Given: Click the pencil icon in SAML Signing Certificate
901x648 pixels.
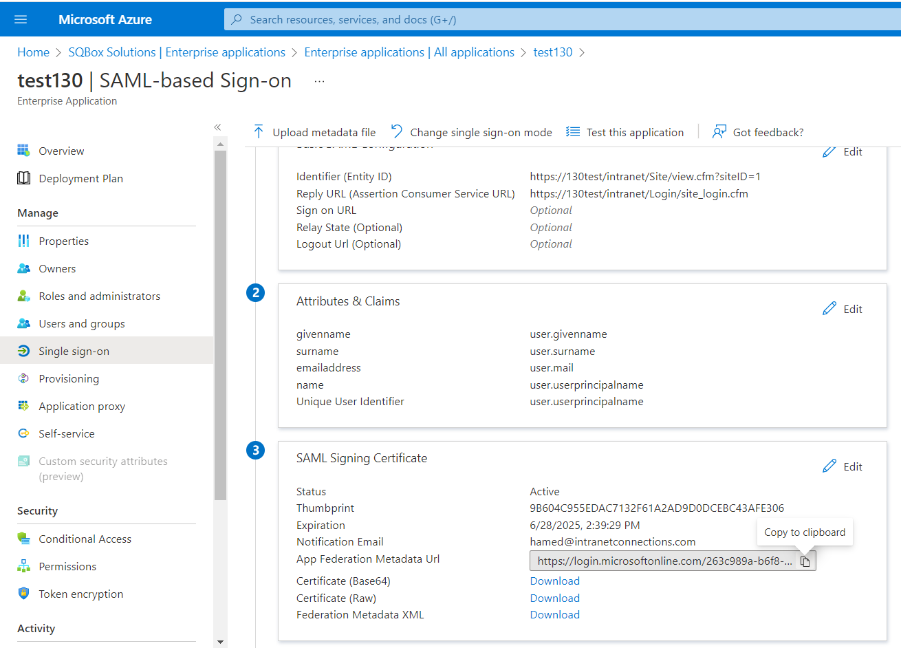Looking at the screenshot, I should click(x=829, y=466).
